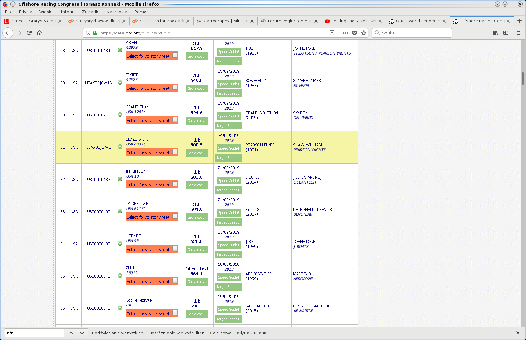Check scratch sheet box for HORNET
This screenshot has width=526, height=340.
(175, 248)
